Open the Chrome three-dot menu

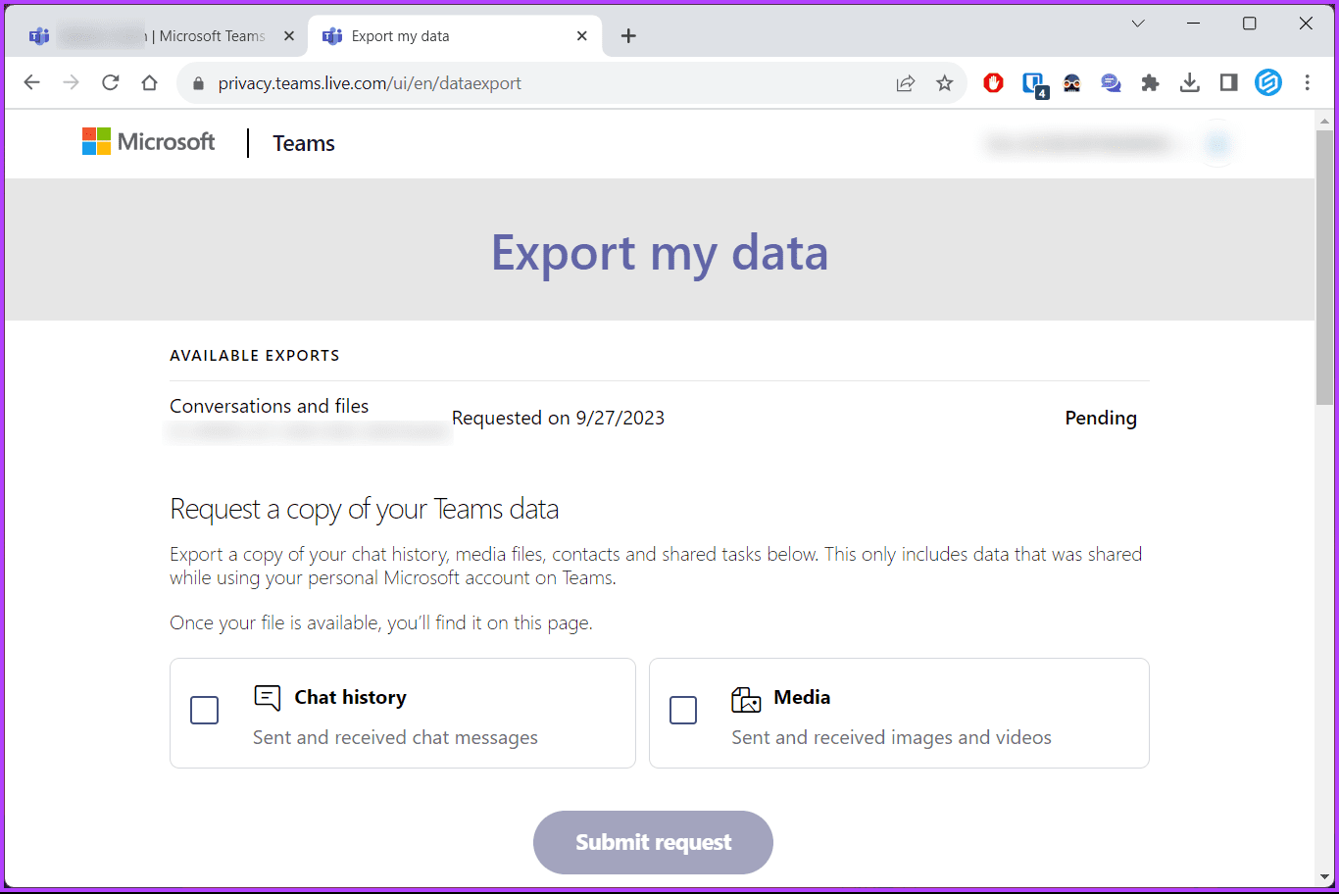tap(1309, 82)
